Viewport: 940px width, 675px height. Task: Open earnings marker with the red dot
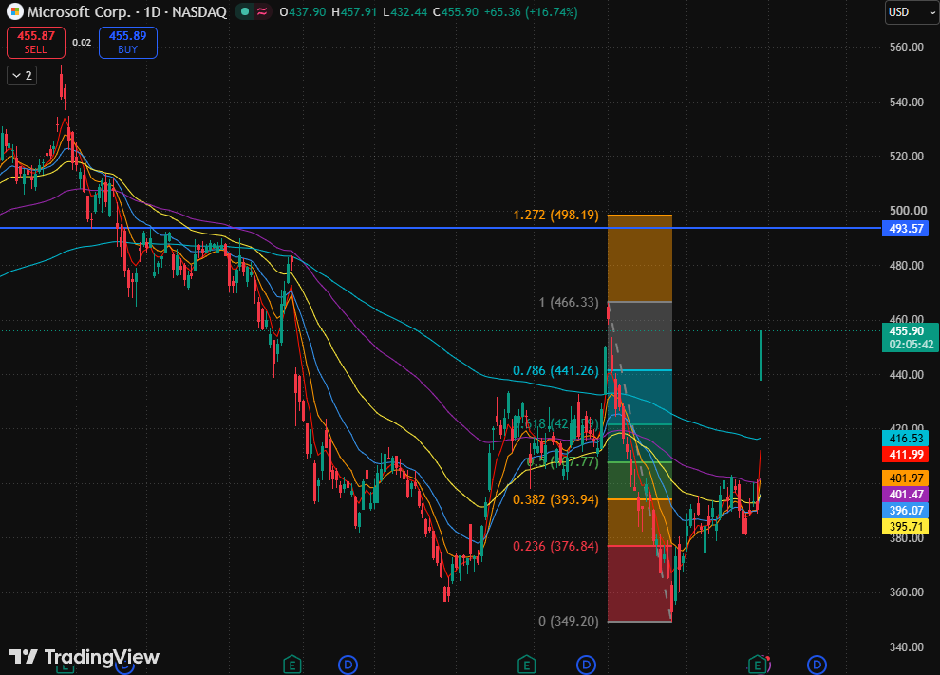click(x=758, y=665)
